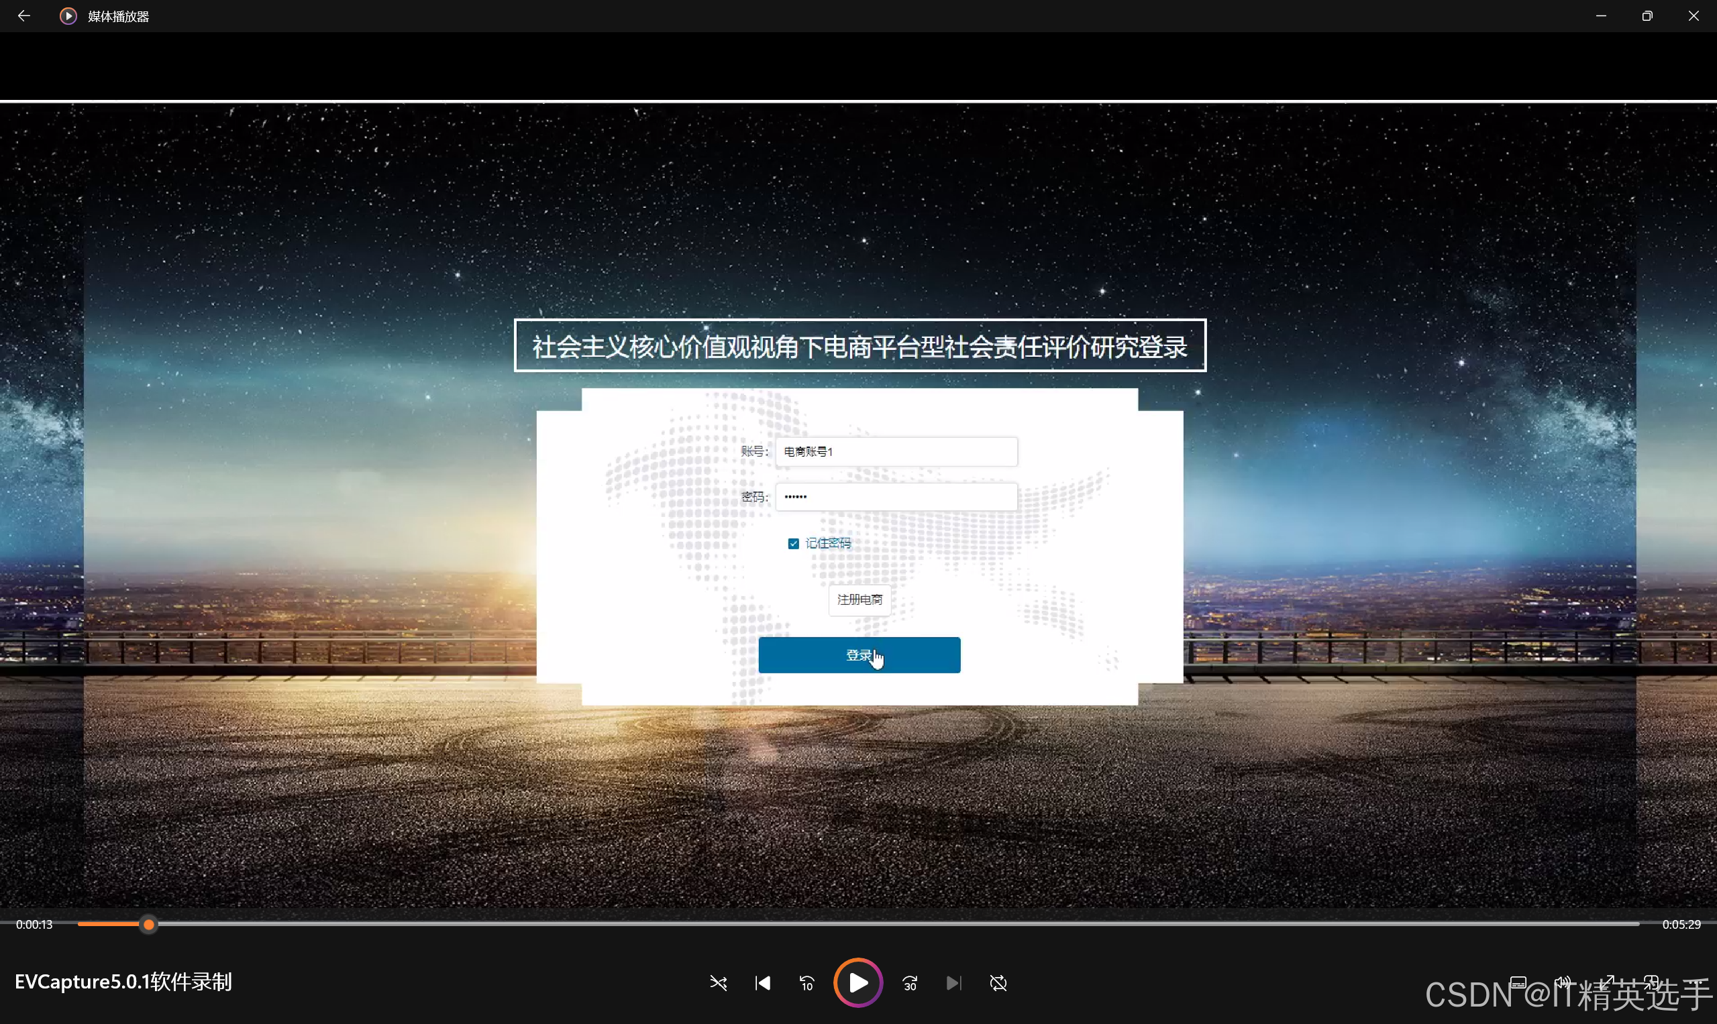The width and height of the screenshot is (1717, 1024).
Task: Toggle the 记住密码 checkbox
Action: pyautogui.click(x=793, y=544)
